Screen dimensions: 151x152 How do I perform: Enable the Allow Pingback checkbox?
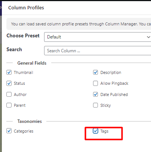click(95, 83)
